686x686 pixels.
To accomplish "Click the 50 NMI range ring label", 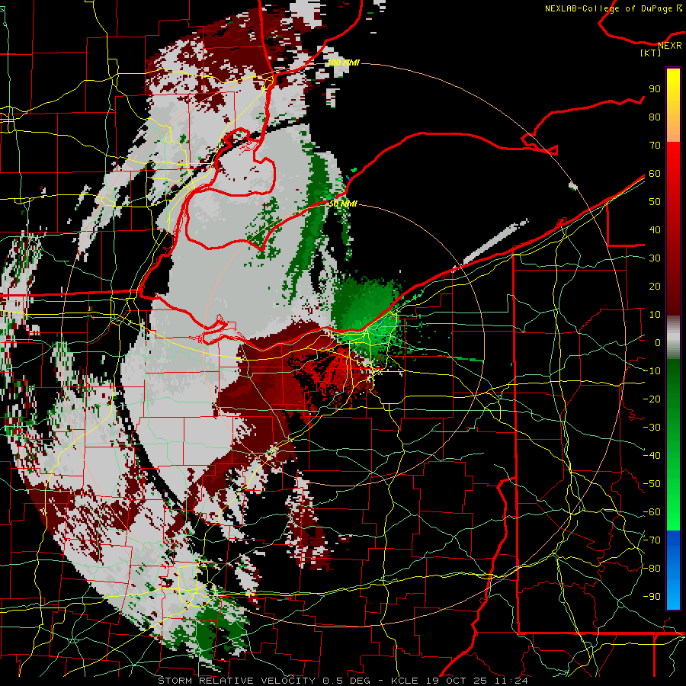I will point(343,204).
